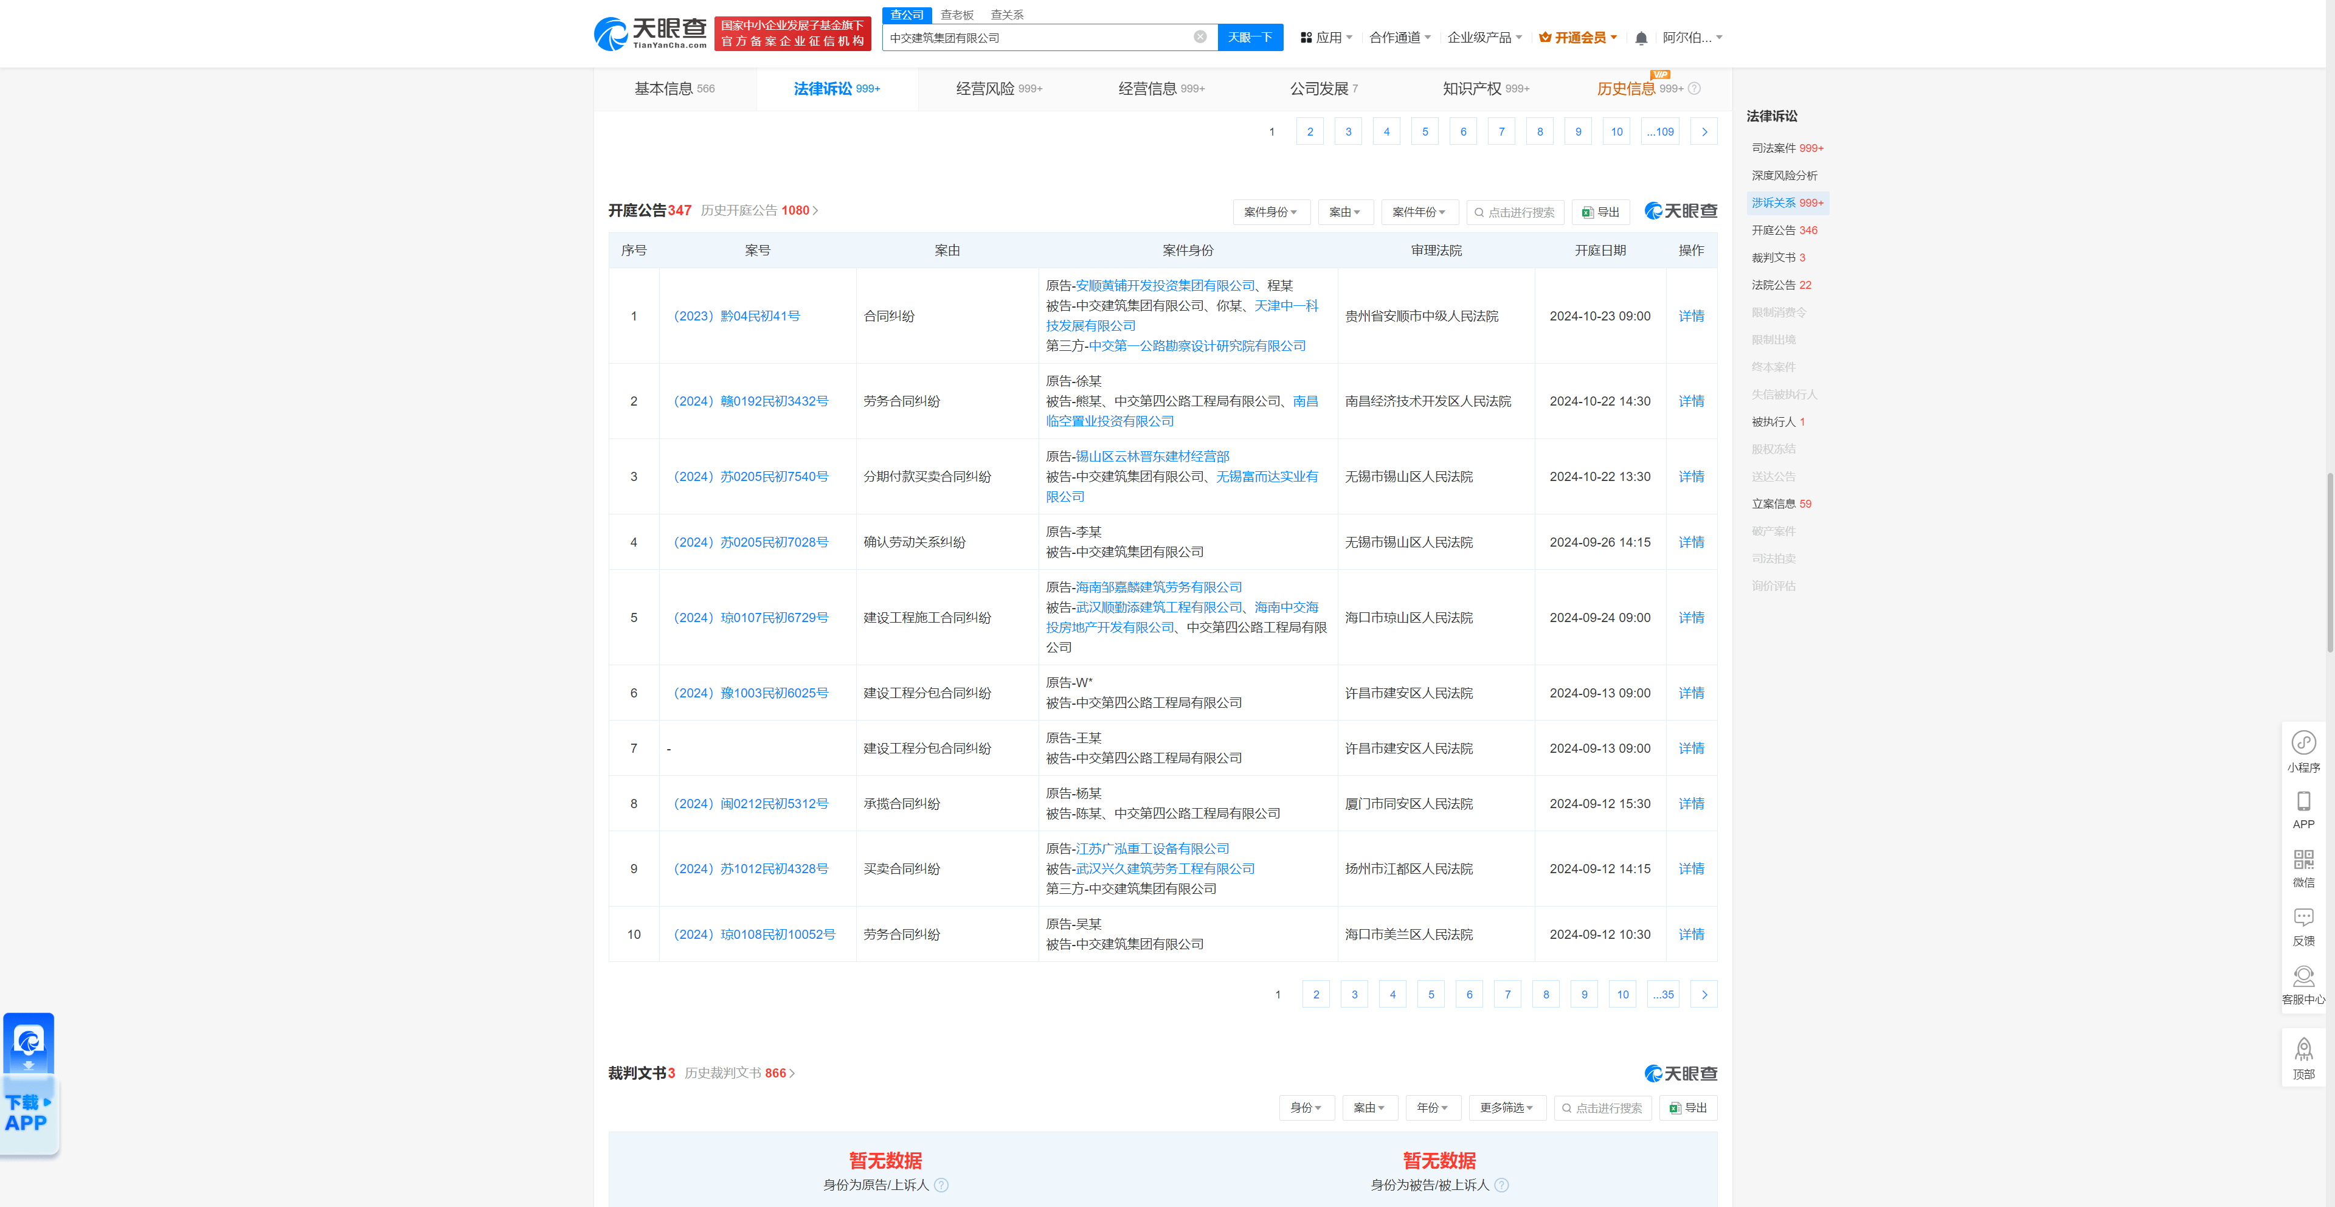Open 安顺黄铺开发投资集团有限公司 company link
The width and height of the screenshot is (2335, 1207).
tap(1165, 285)
